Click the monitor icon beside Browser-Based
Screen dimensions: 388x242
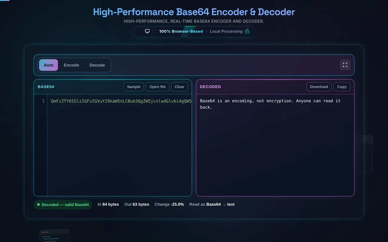pos(147,31)
